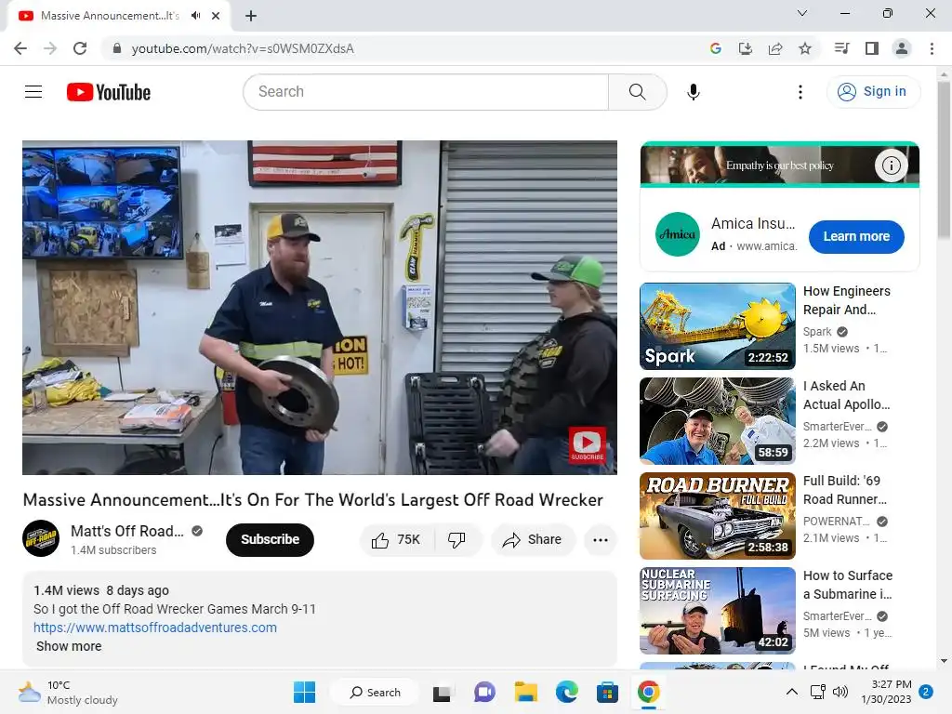952x714 pixels.
Task: Open weather widget Mostly cloudy
Action: [67, 692]
